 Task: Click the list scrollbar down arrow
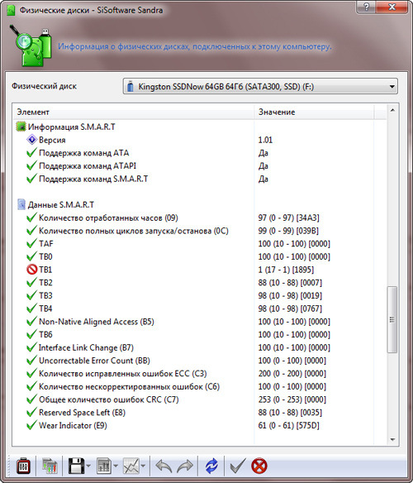click(392, 439)
